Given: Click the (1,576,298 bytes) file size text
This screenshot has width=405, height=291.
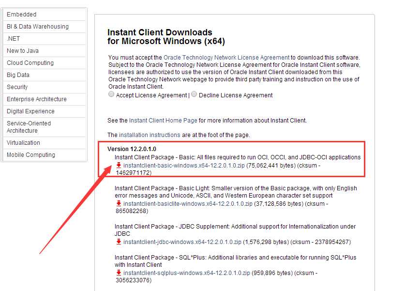Looking at the screenshot, I should [x=266, y=242].
